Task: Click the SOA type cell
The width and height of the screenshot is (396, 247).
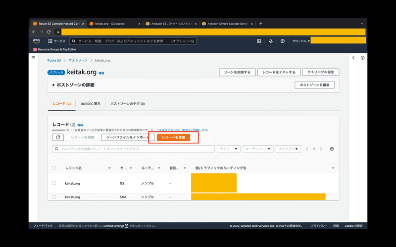Action: (x=123, y=197)
